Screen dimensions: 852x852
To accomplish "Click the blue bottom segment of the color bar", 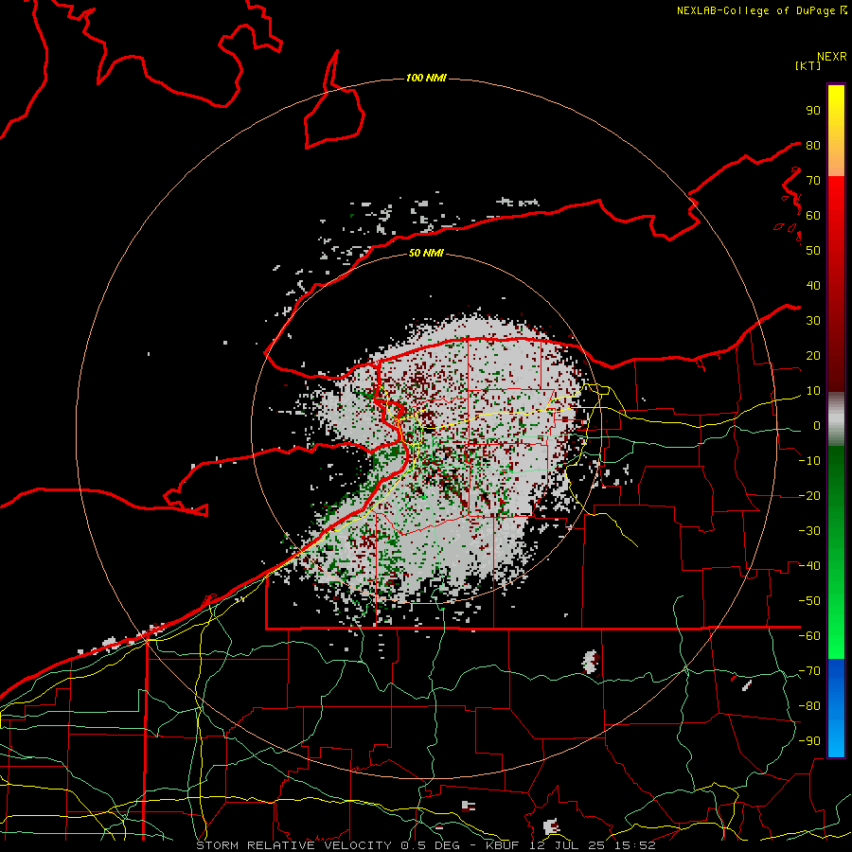I will point(836,707).
